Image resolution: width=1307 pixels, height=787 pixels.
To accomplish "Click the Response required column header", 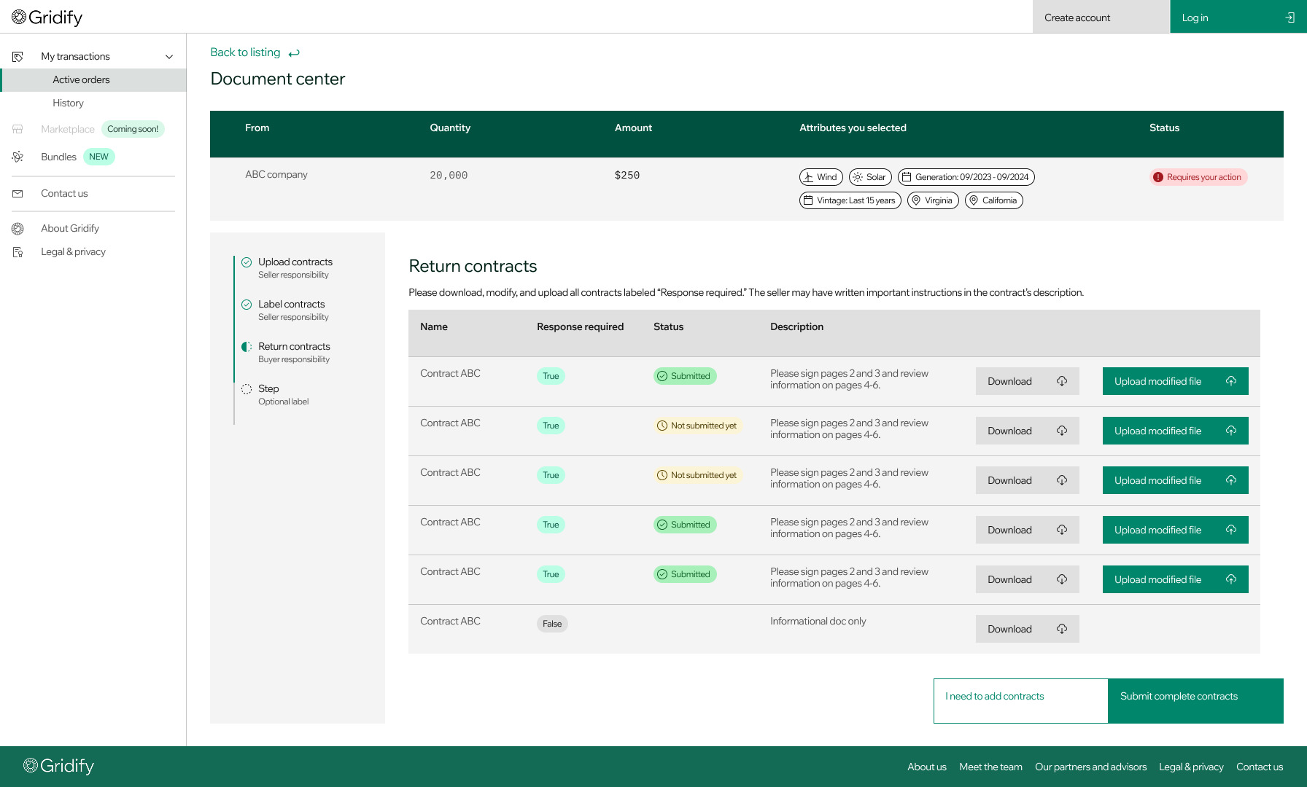I will (x=580, y=326).
